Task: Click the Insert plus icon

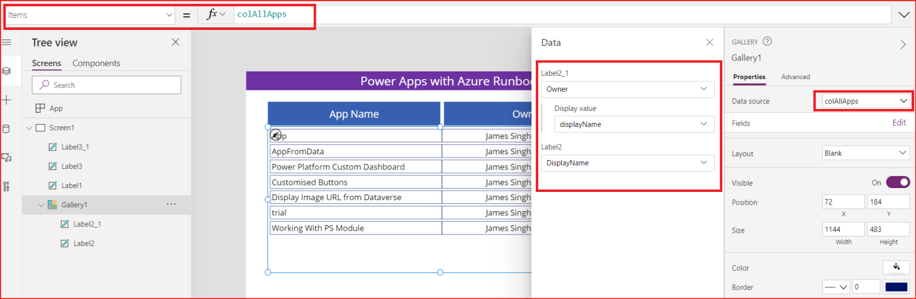Action: pyautogui.click(x=6, y=100)
